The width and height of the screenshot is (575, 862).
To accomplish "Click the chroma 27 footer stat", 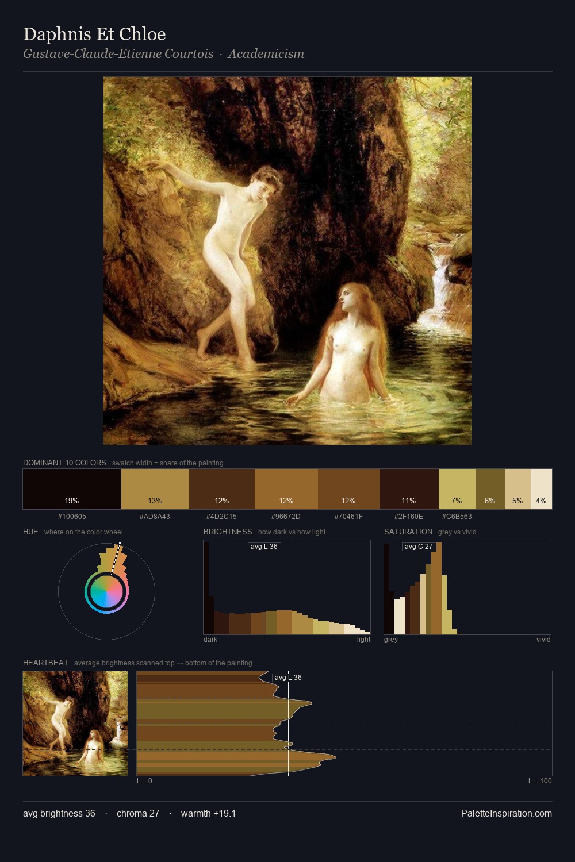I will (138, 813).
